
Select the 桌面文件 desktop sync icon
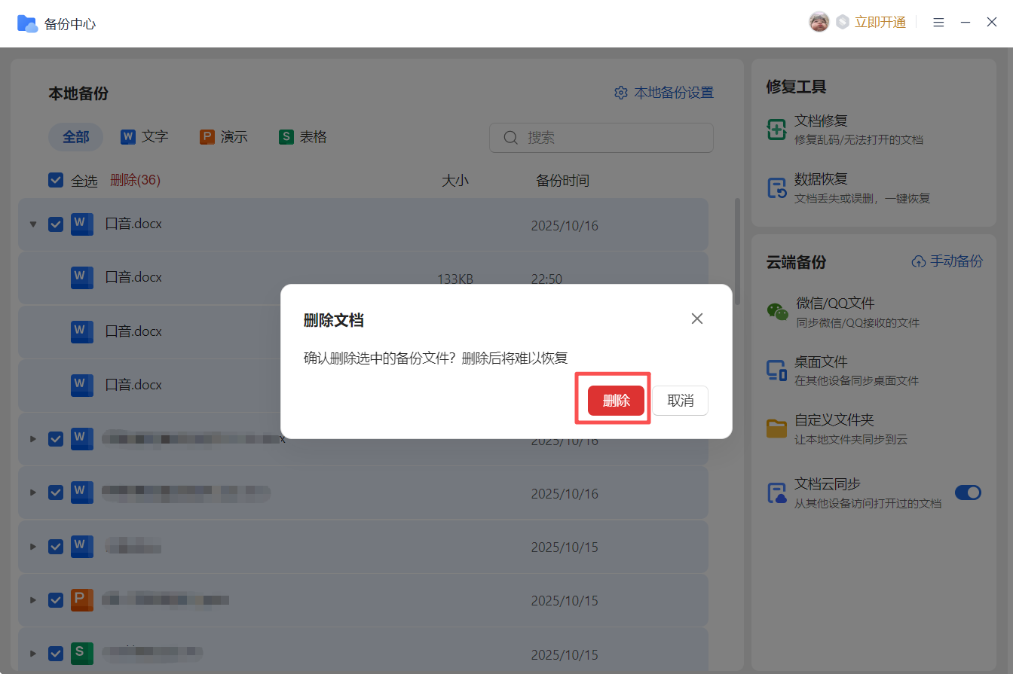[776, 370]
